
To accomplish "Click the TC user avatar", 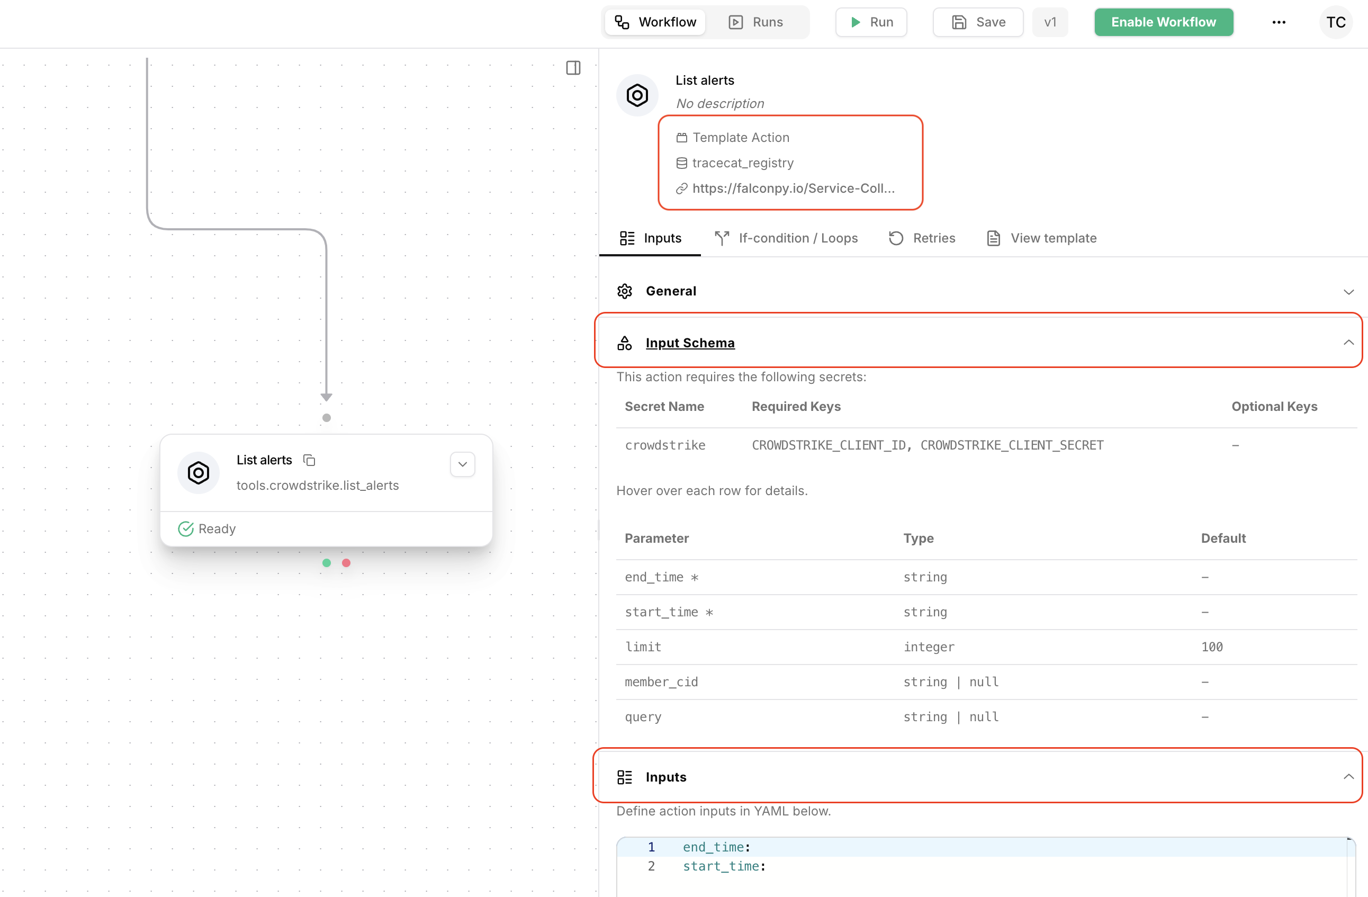I will click(1335, 22).
